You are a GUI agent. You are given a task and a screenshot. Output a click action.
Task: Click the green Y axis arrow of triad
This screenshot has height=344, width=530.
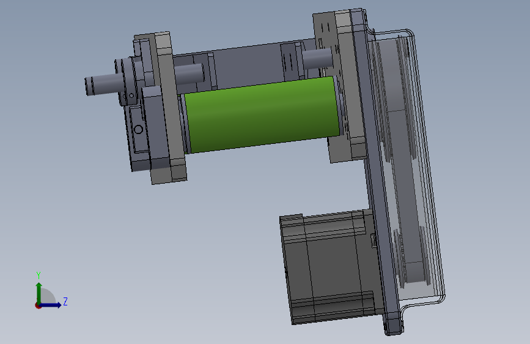(x=39, y=293)
